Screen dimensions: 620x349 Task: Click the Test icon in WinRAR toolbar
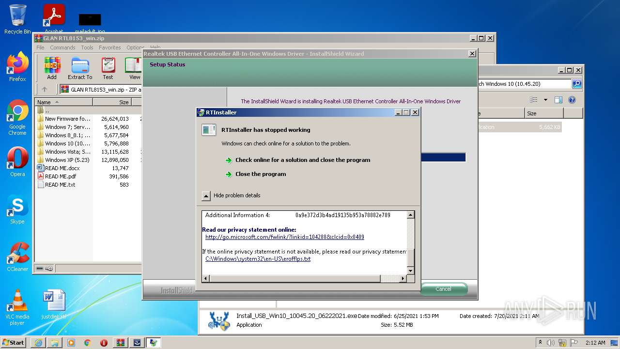click(x=108, y=68)
